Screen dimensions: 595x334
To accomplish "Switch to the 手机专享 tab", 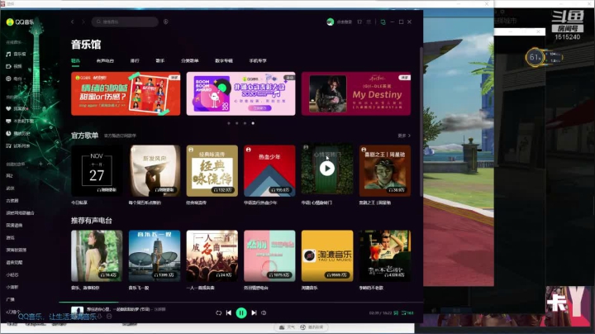I will coord(258,60).
